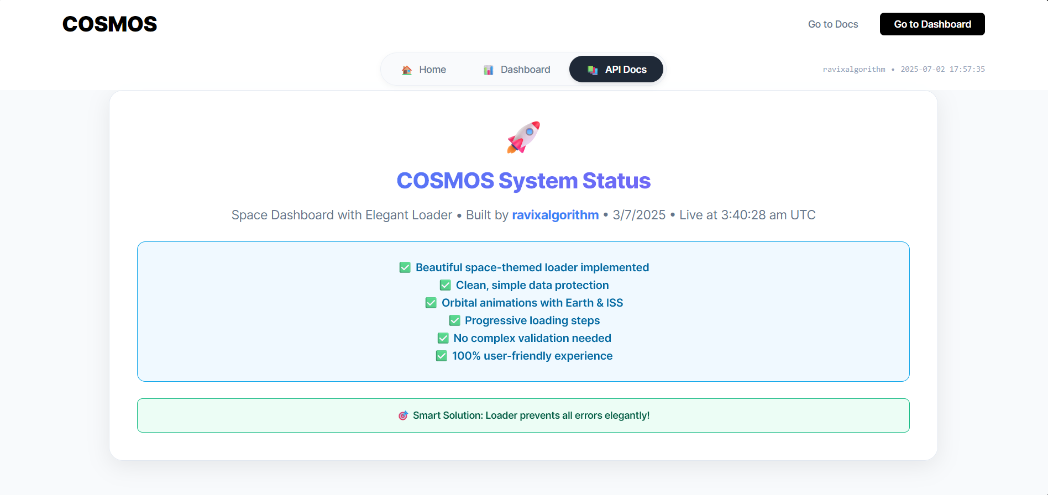Click the bar chart icon beside Dashboard
Viewport: 1048px width, 495px height.
click(x=488, y=70)
